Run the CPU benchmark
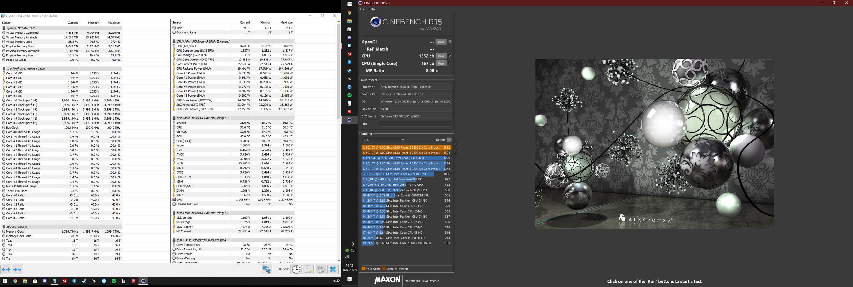 click(x=441, y=56)
